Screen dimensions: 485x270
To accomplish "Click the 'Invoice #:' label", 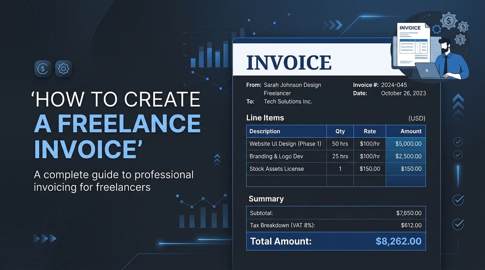I will click(x=366, y=85).
